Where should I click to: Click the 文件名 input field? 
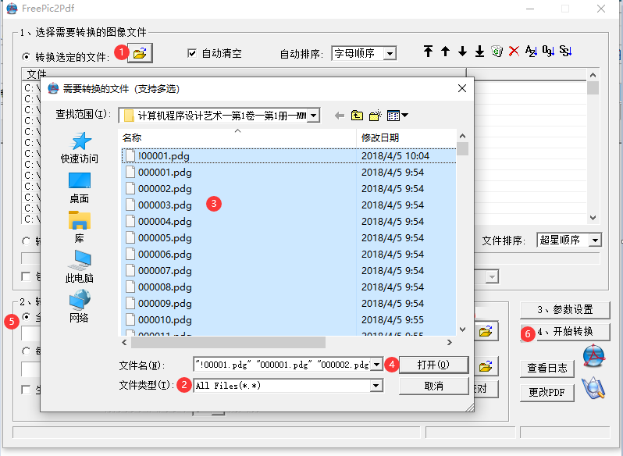(282, 364)
